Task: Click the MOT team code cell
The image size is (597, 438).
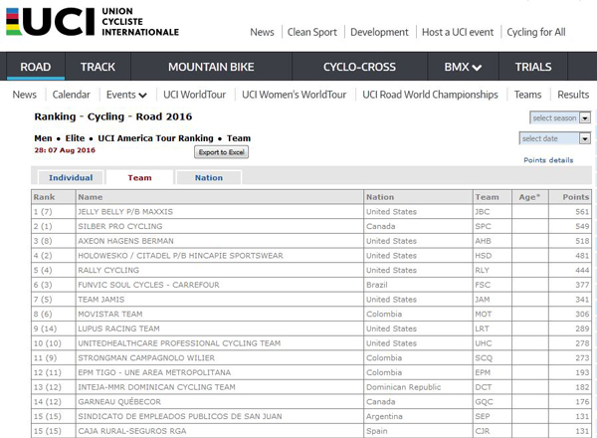Action: pos(493,314)
